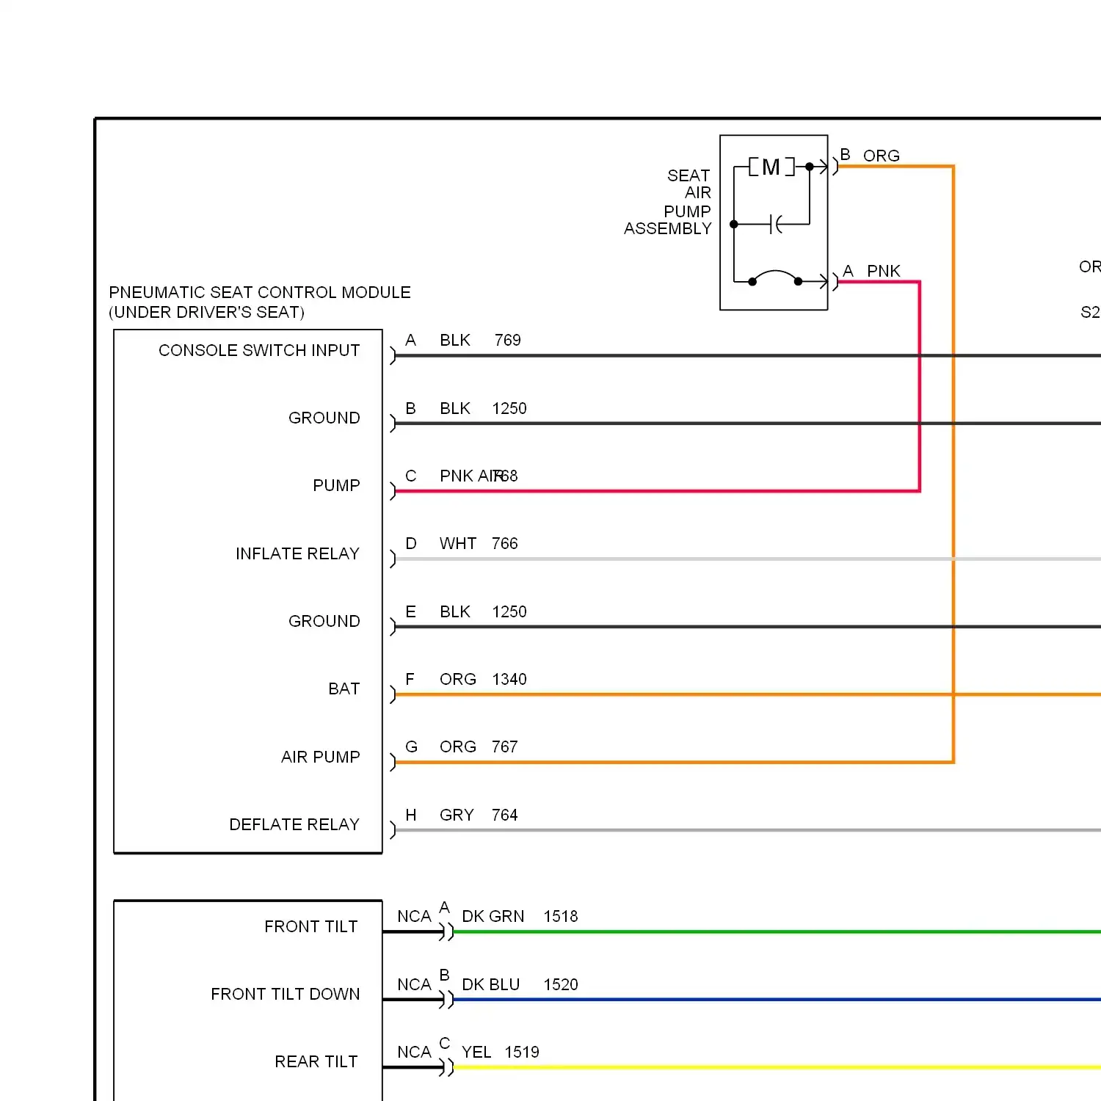Click the NCA label beside FRONT TILT DOWN
The image size is (1101, 1101).
coord(414,984)
